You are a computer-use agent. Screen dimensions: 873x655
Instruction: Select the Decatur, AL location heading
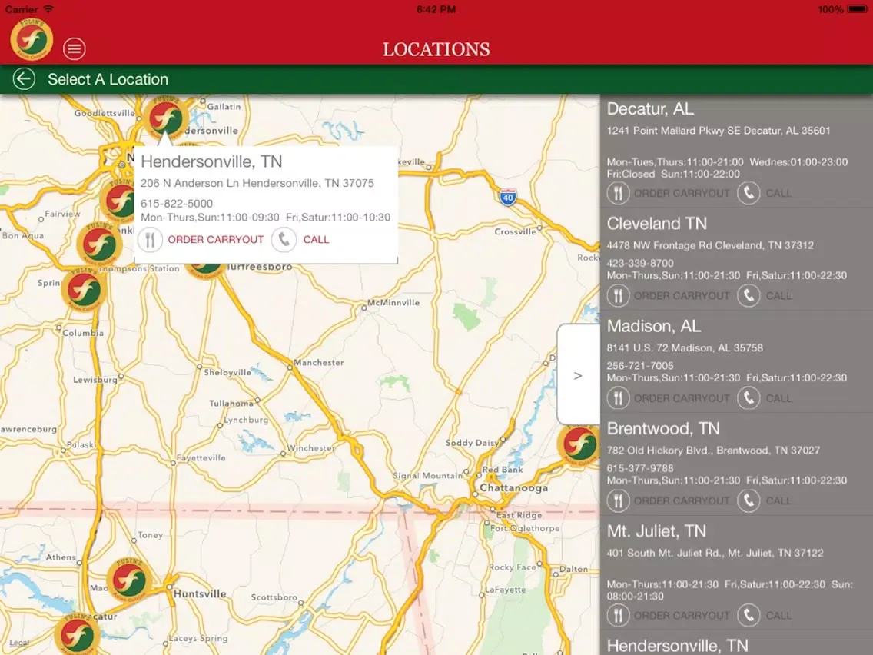point(650,108)
